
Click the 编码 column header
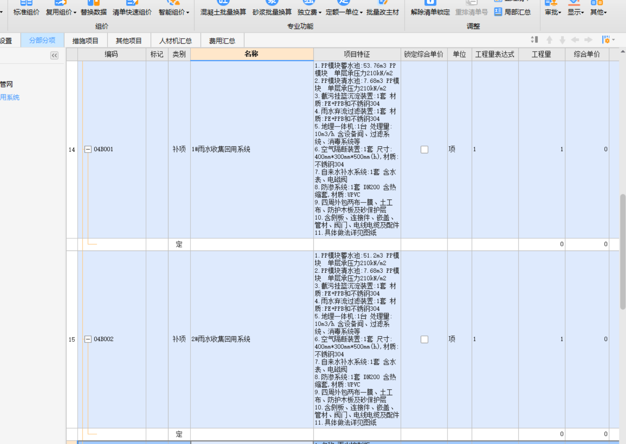(112, 54)
